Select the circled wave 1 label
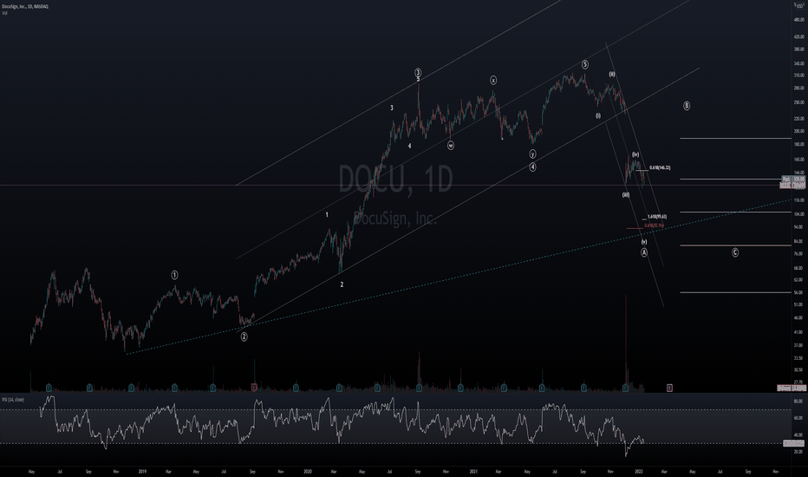The width and height of the screenshot is (808, 477). [x=174, y=275]
